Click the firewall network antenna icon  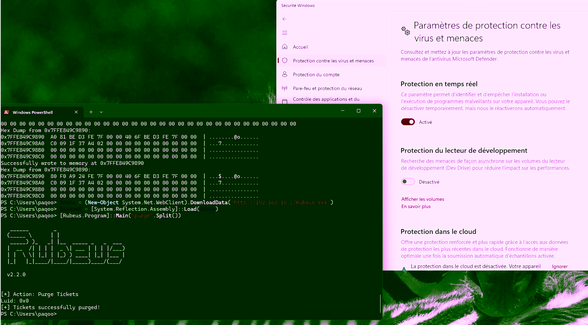(285, 88)
